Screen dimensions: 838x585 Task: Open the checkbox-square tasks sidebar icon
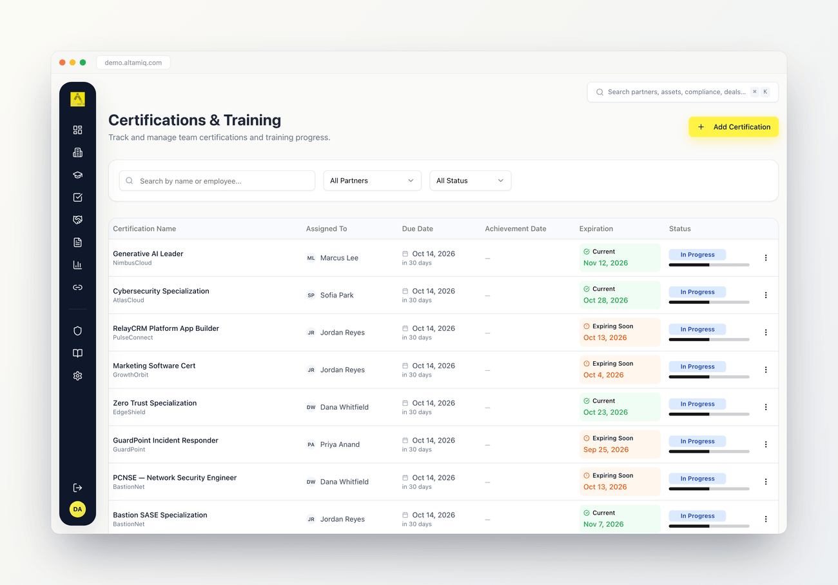coord(77,197)
